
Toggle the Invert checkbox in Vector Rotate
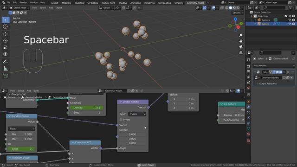point(121,120)
